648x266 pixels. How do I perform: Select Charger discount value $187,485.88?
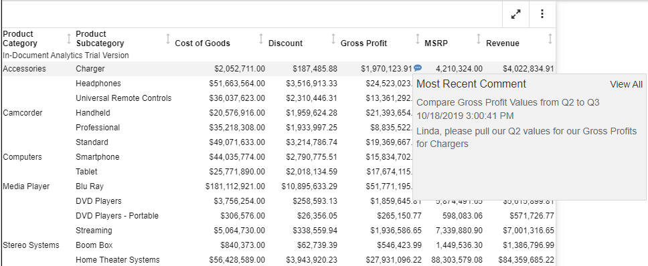[315, 69]
